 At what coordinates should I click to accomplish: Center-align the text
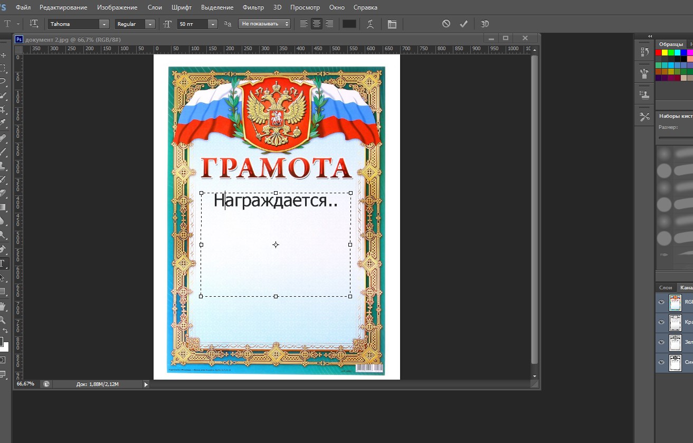pos(317,24)
